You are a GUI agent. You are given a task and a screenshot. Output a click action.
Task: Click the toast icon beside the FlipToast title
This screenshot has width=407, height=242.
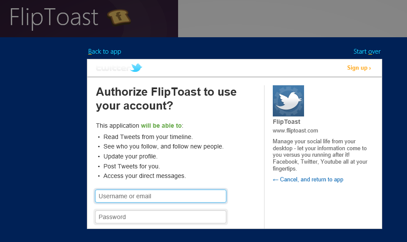point(119,17)
